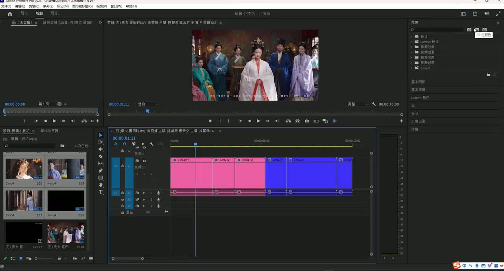Toggle the lock on video track V2
Viewport: 504px width, 271px height.
[x=122, y=150]
